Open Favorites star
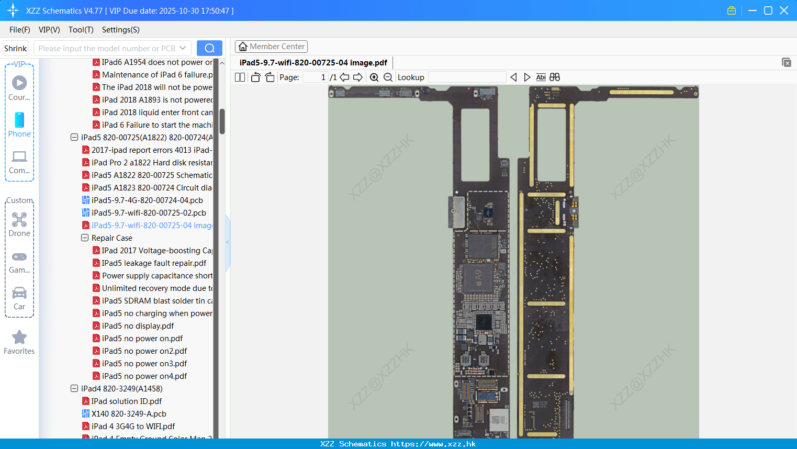 [19, 342]
